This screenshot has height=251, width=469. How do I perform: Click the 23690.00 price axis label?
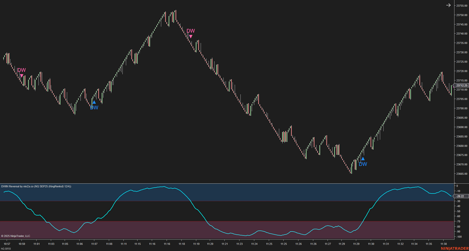[461, 127]
